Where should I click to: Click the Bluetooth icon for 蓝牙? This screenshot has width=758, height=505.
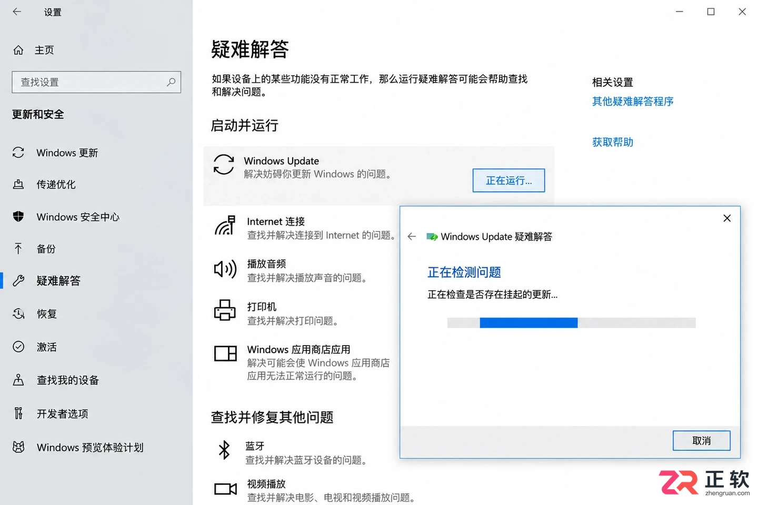[224, 450]
